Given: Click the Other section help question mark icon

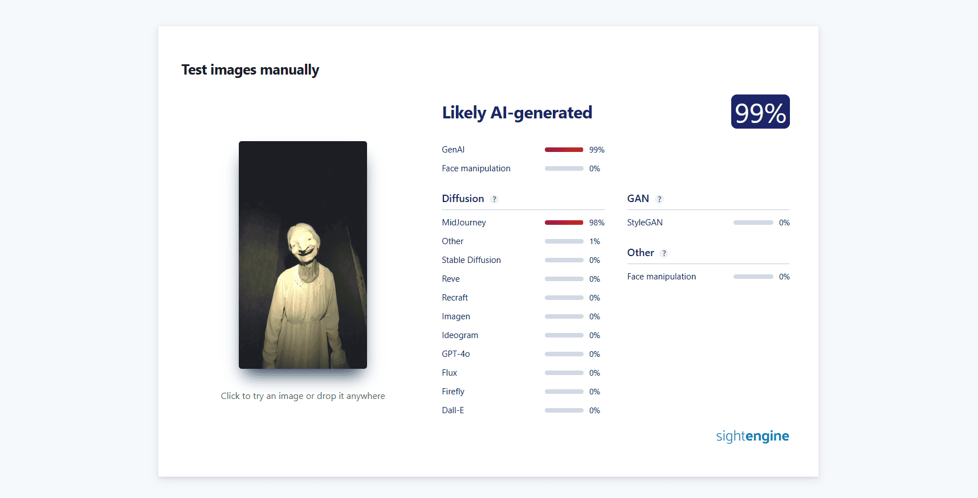Looking at the screenshot, I should coord(664,253).
